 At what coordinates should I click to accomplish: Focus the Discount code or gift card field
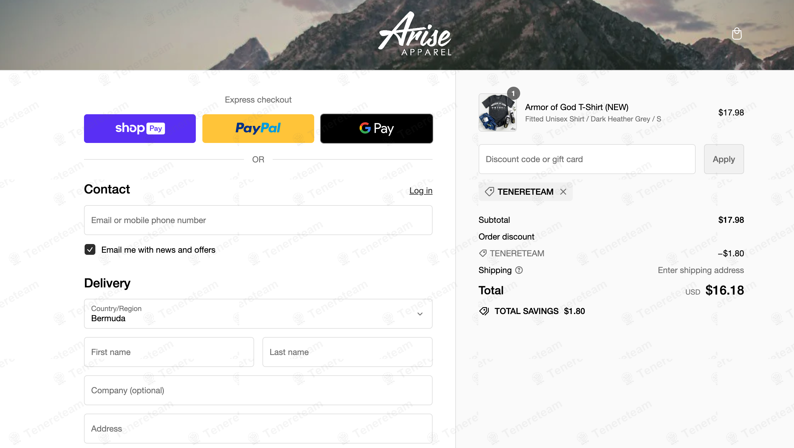[587, 159]
